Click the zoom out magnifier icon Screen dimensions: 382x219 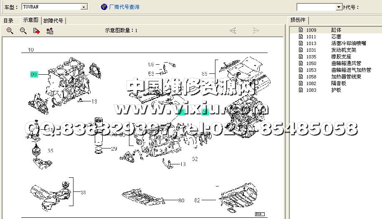(x=23, y=31)
